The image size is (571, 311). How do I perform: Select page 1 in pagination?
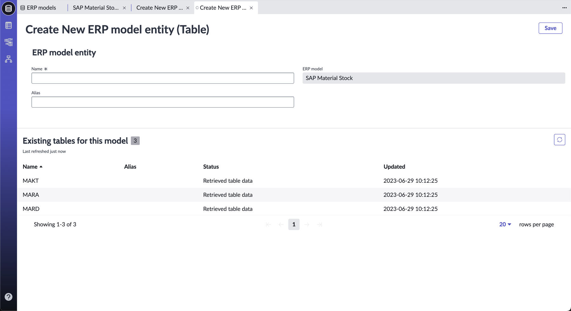(x=294, y=224)
